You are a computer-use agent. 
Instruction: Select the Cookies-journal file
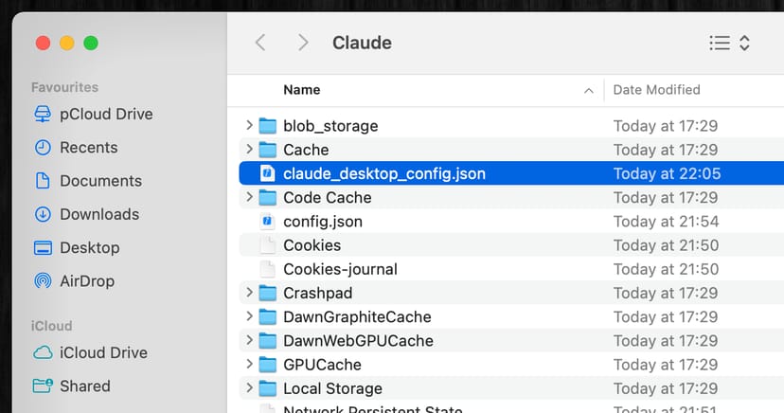[340, 269]
